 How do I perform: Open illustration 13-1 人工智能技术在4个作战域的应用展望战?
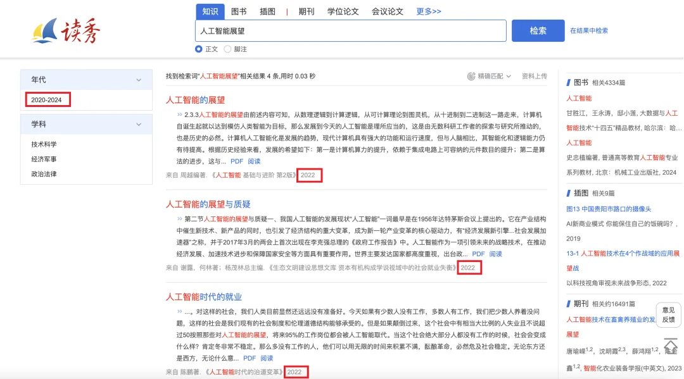(x=623, y=261)
